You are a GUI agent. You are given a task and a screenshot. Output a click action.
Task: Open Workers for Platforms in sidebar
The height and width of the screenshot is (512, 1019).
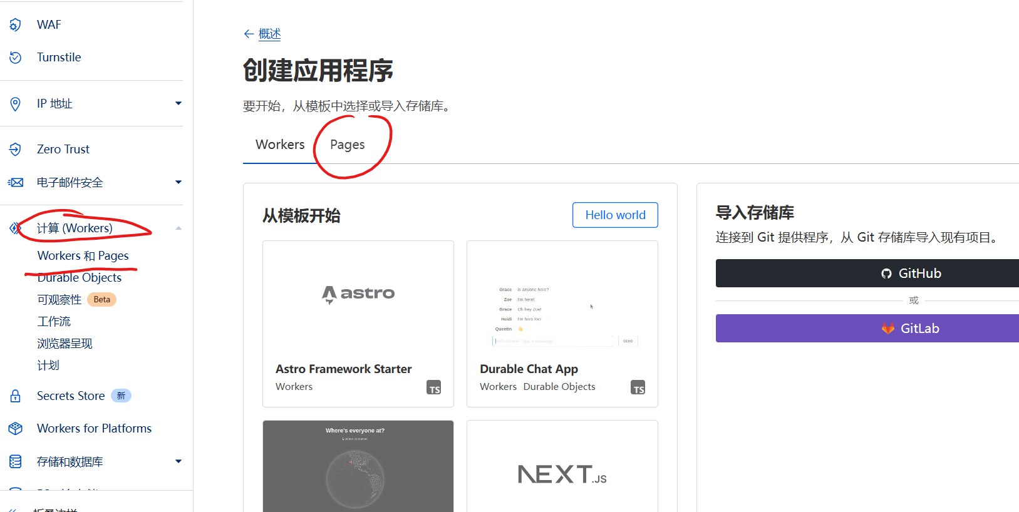click(x=94, y=429)
